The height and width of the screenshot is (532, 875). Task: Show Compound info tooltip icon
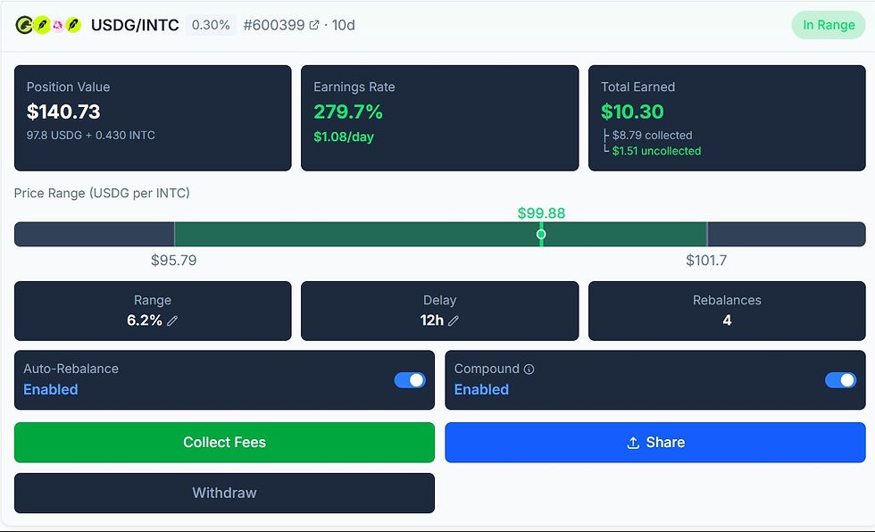(529, 370)
